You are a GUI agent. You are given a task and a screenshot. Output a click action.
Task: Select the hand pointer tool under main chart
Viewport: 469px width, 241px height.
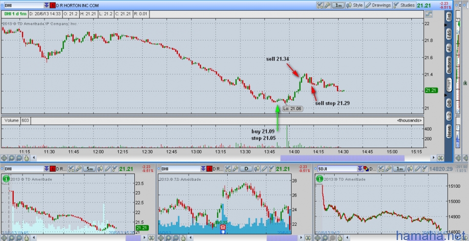26,158
